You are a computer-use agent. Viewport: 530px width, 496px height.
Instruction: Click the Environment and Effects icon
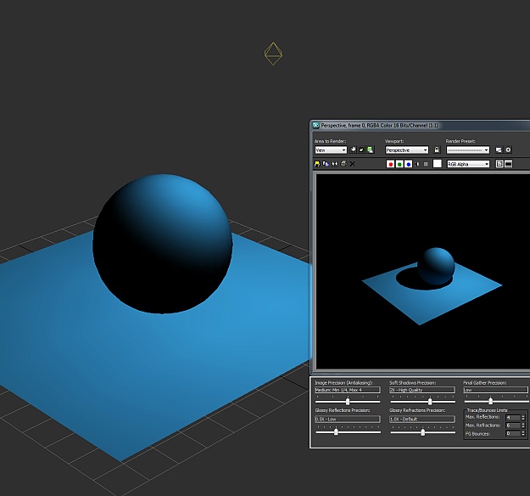click(x=508, y=150)
